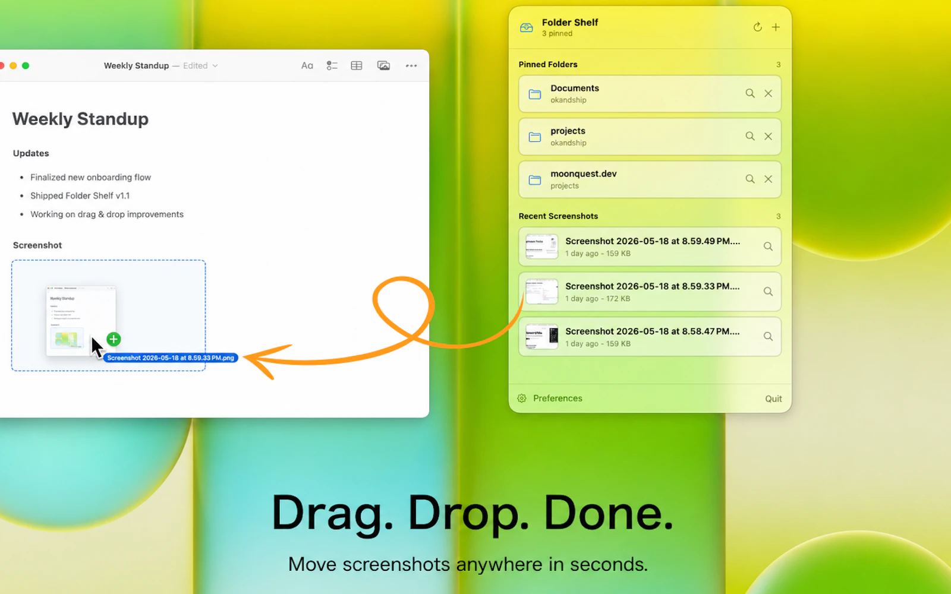Click the 'Working on drag & drop improvements' bullet
This screenshot has width=951, height=594.
tap(107, 214)
